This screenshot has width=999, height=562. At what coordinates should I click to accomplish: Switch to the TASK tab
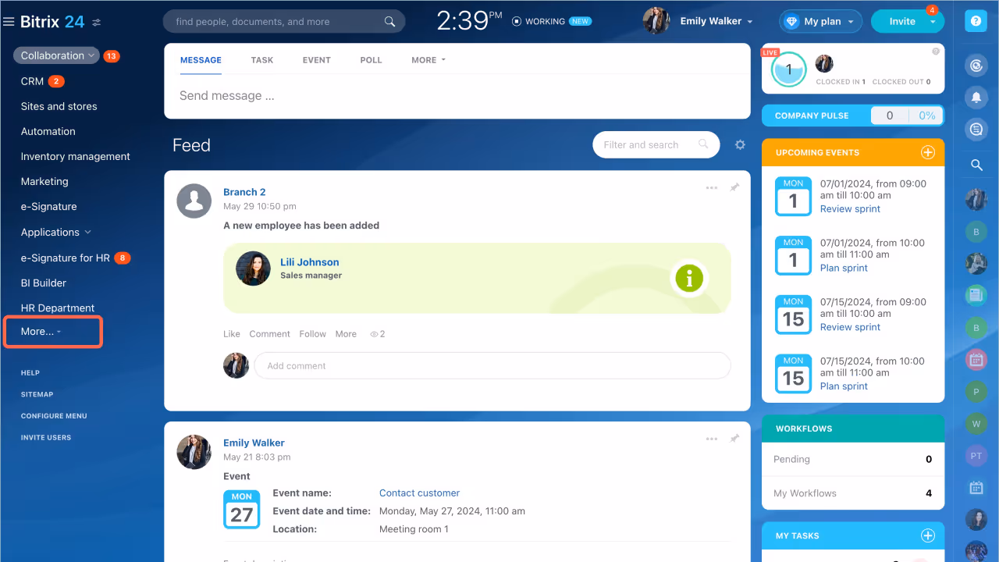262,59
